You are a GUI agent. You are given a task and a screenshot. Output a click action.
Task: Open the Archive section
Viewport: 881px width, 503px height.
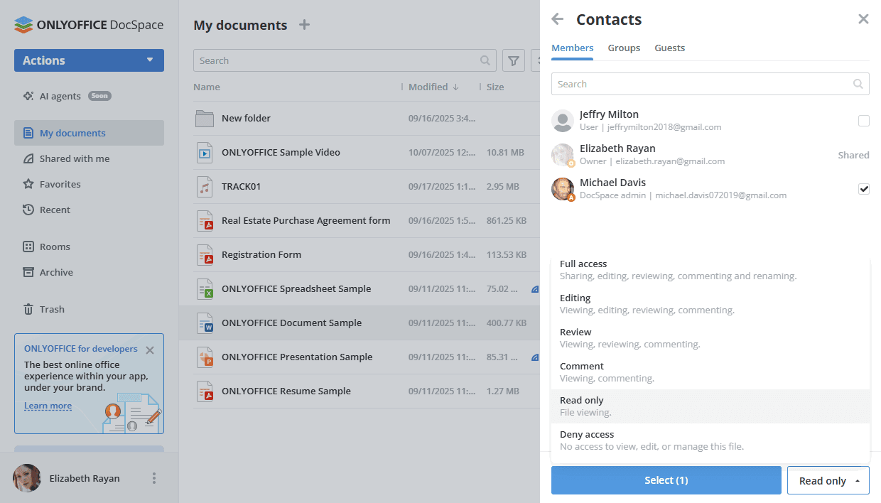[x=57, y=272]
